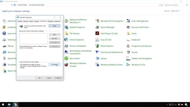Image resolution: width=190 pixels, height=107 pixels.
Task: Open the Programs and Features icon
Action: 128,46
